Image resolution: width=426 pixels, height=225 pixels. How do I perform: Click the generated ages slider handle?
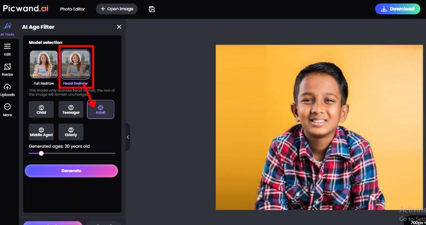[42, 153]
